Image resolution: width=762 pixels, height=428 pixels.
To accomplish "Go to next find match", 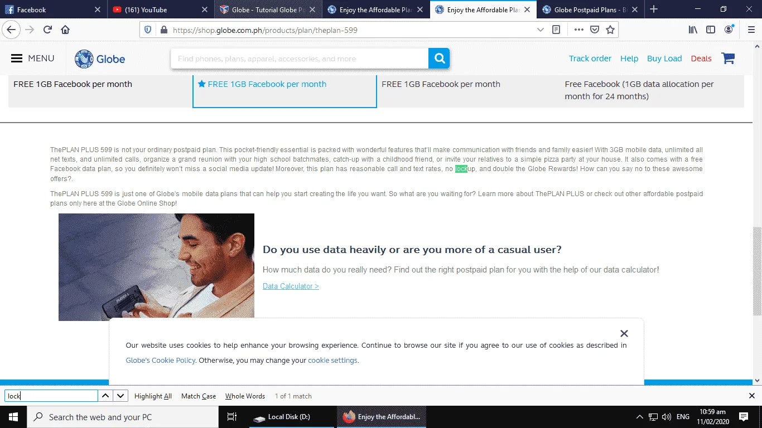I will [120, 396].
